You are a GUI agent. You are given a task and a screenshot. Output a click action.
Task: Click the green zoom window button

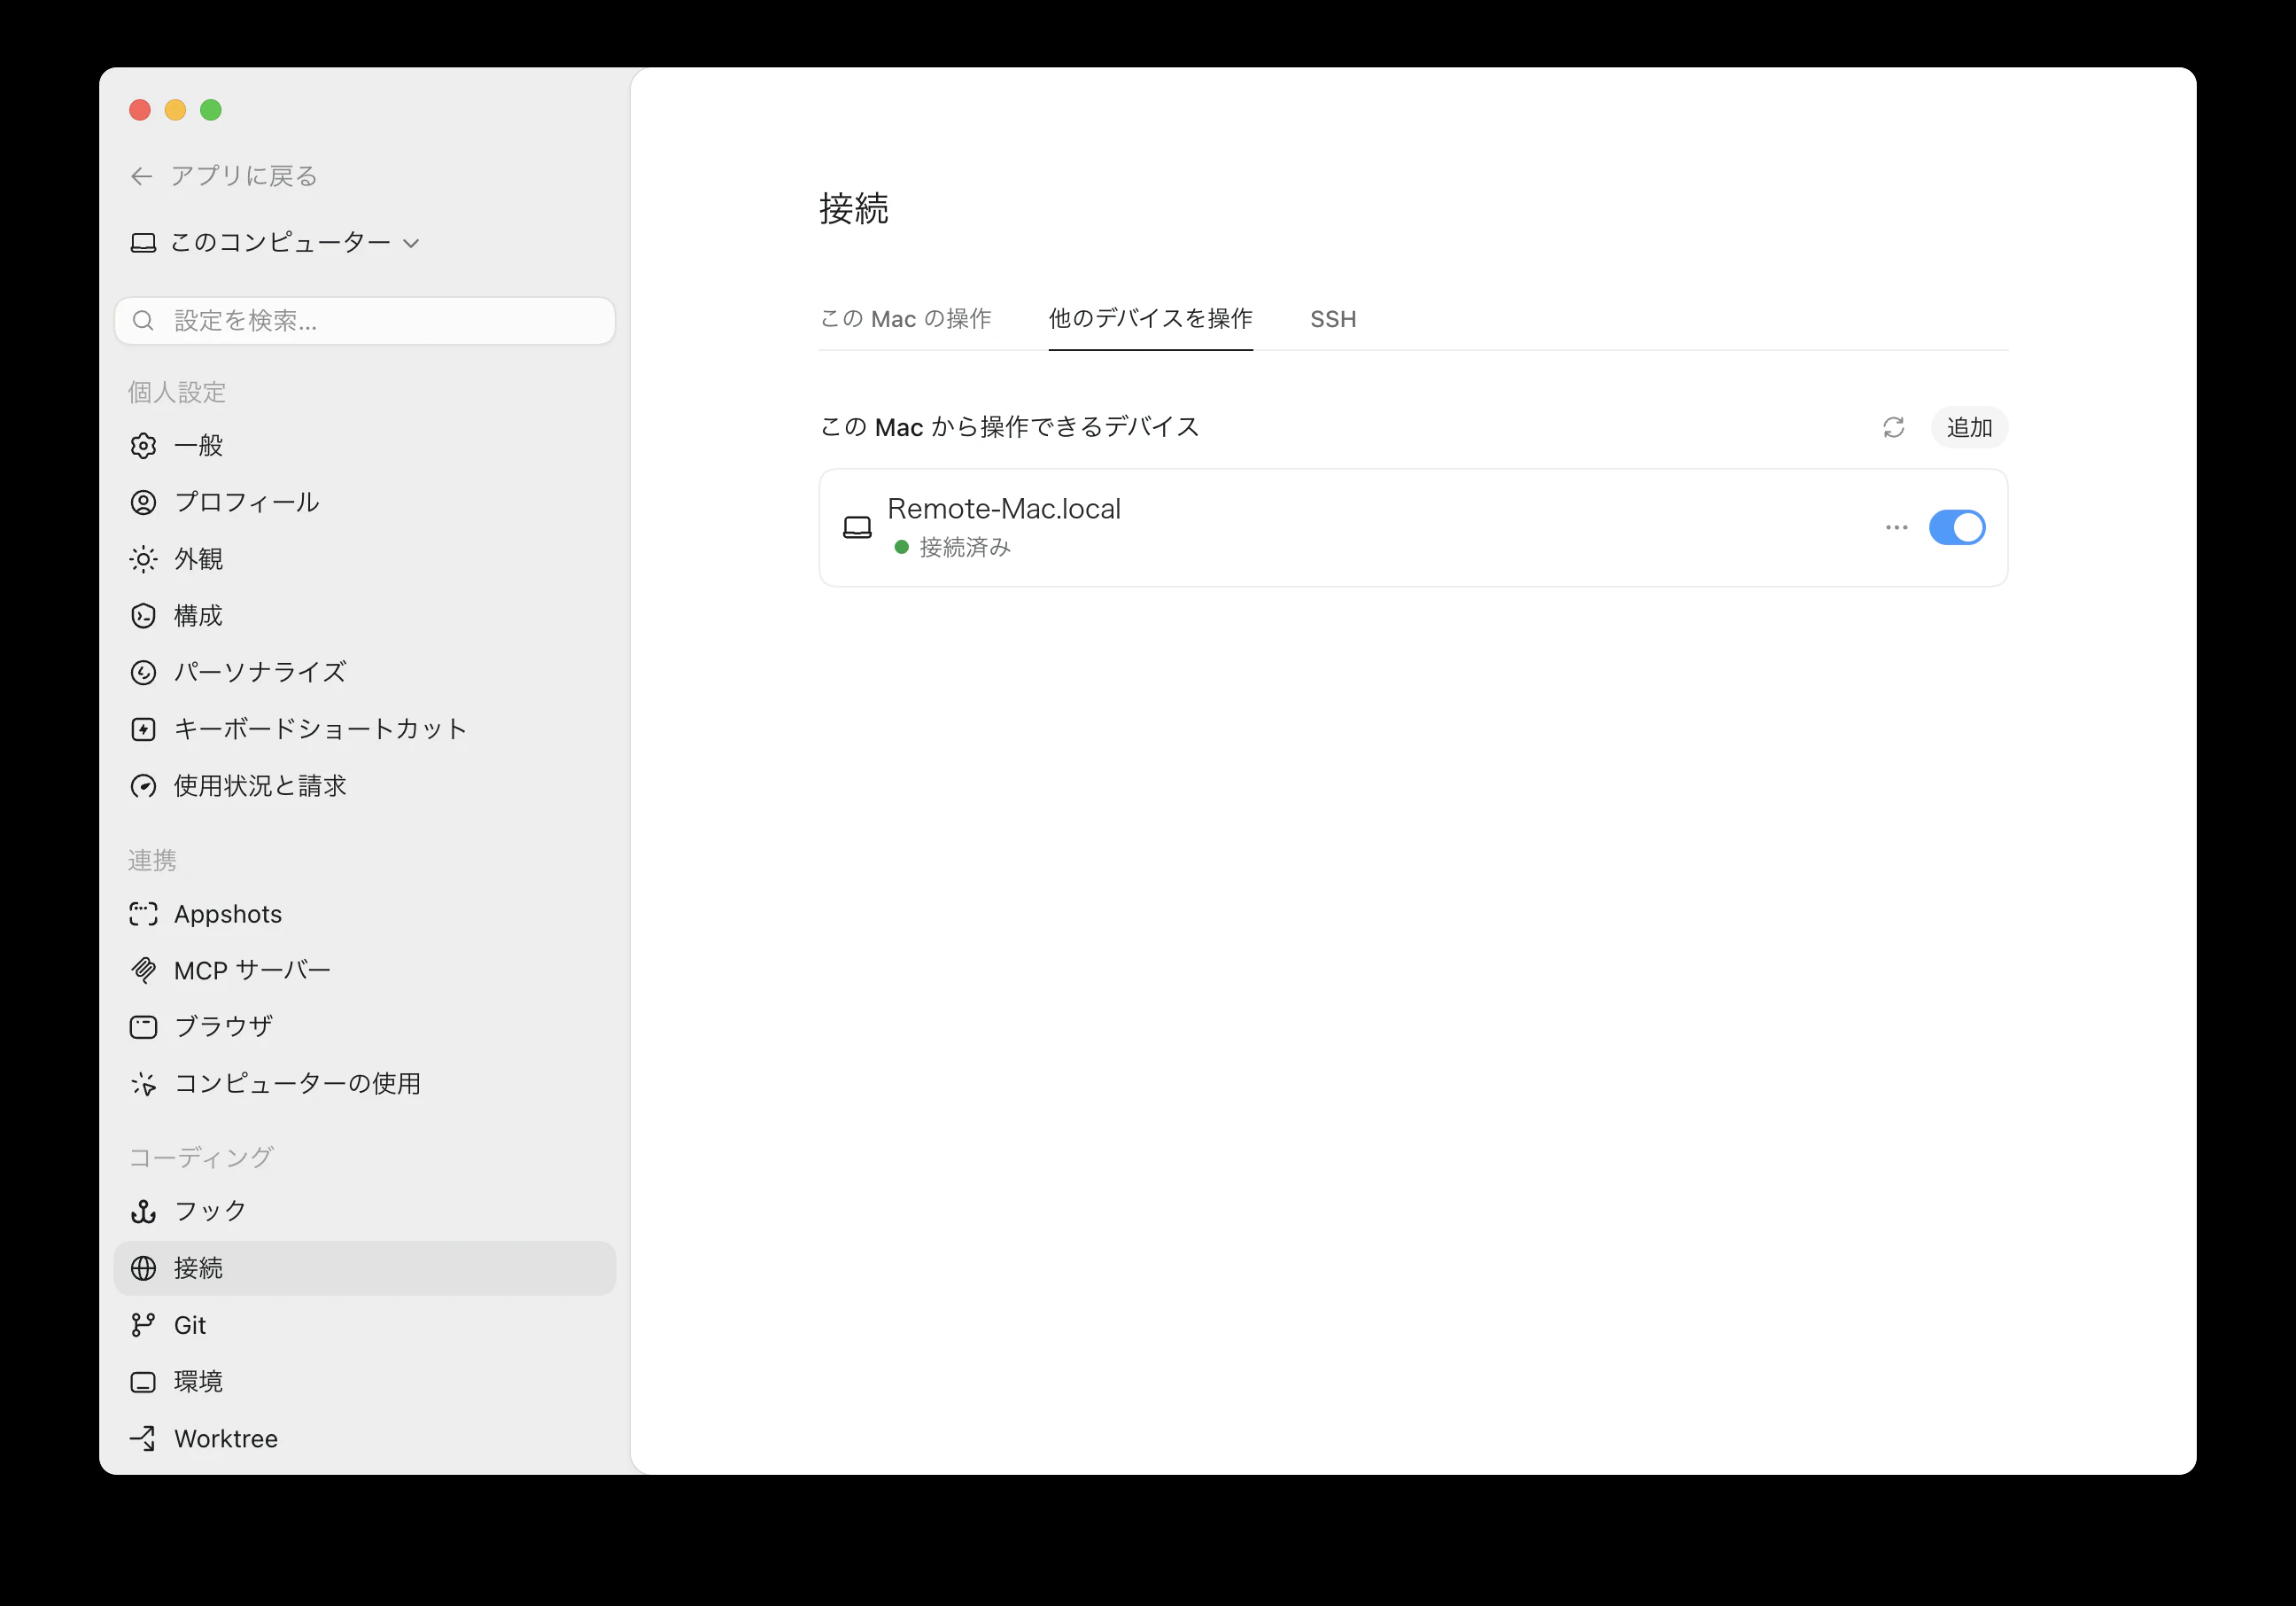point(211,110)
